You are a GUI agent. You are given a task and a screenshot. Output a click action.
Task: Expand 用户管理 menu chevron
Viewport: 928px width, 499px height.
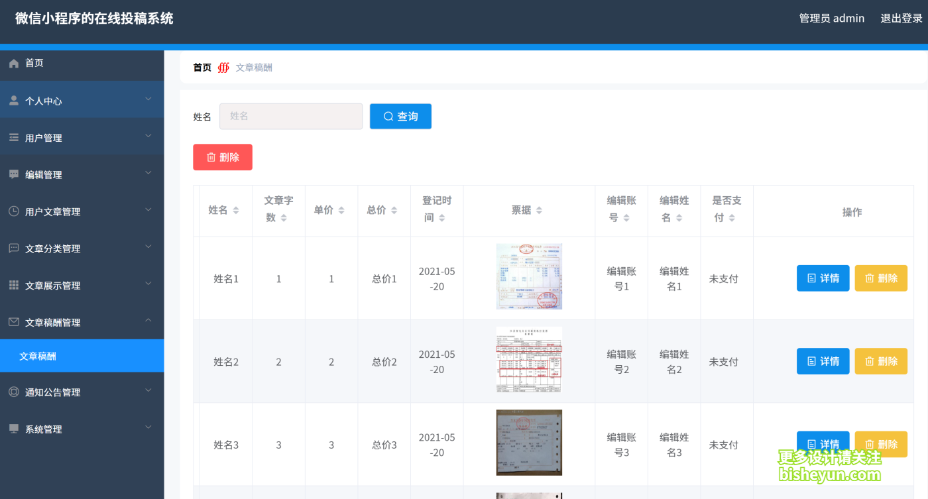tap(148, 136)
